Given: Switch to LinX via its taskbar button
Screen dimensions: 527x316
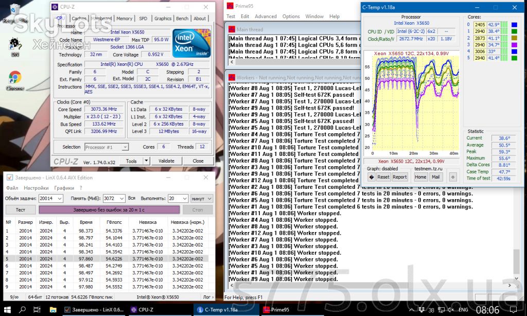Looking at the screenshot, I should [94, 310].
